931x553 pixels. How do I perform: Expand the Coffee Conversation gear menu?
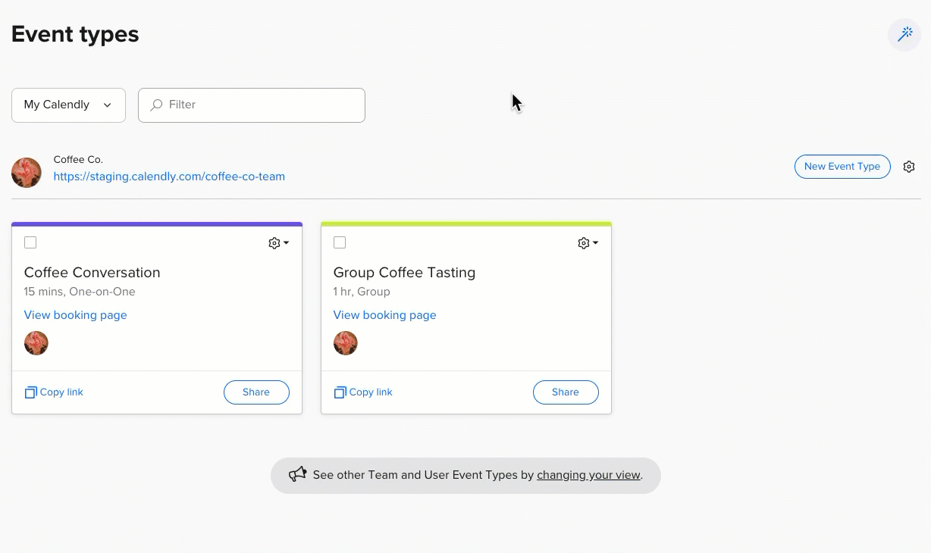[278, 243]
